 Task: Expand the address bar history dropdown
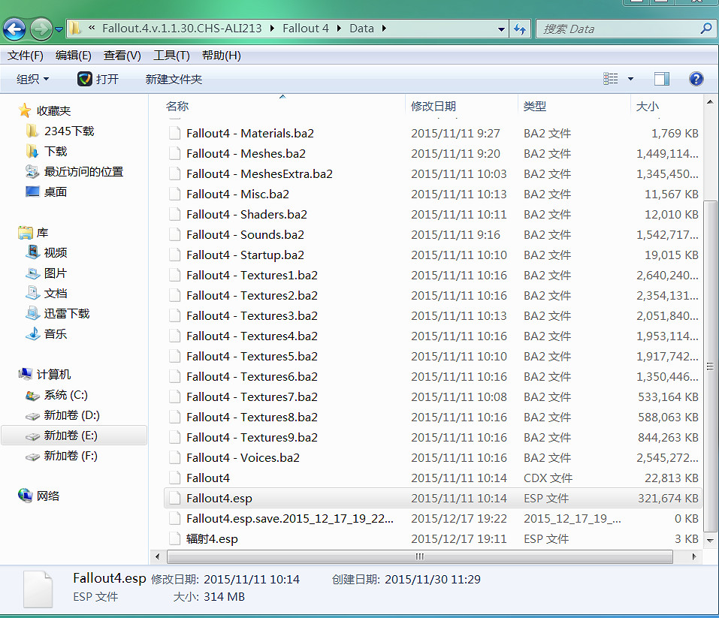[502, 29]
